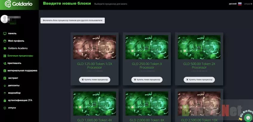
Task: Click отпуск logout in the sidebar
Action: click(12, 108)
